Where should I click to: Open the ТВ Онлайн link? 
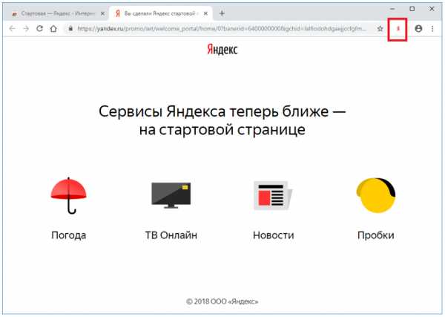(x=171, y=235)
